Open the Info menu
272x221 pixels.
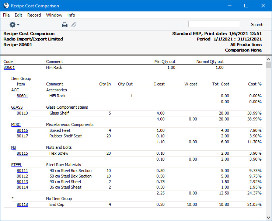point(71,15)
